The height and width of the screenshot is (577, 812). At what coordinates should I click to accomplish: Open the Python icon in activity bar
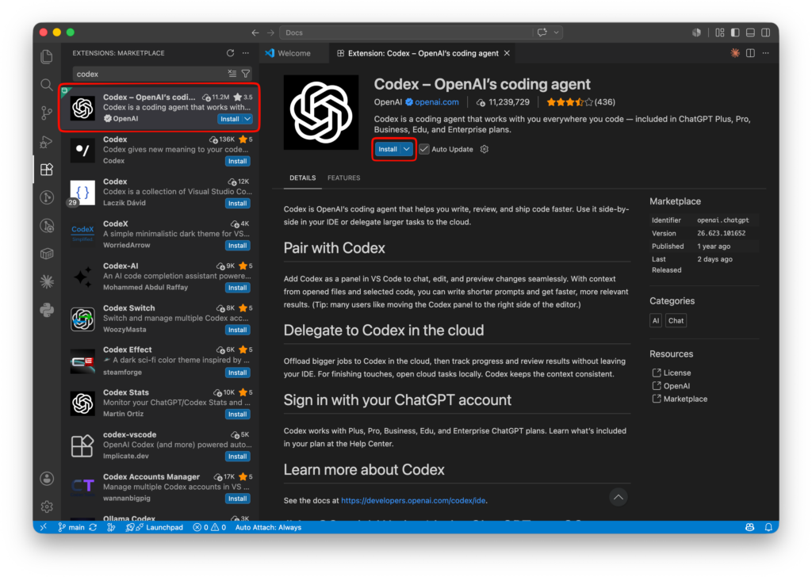[x=47, y=310]
